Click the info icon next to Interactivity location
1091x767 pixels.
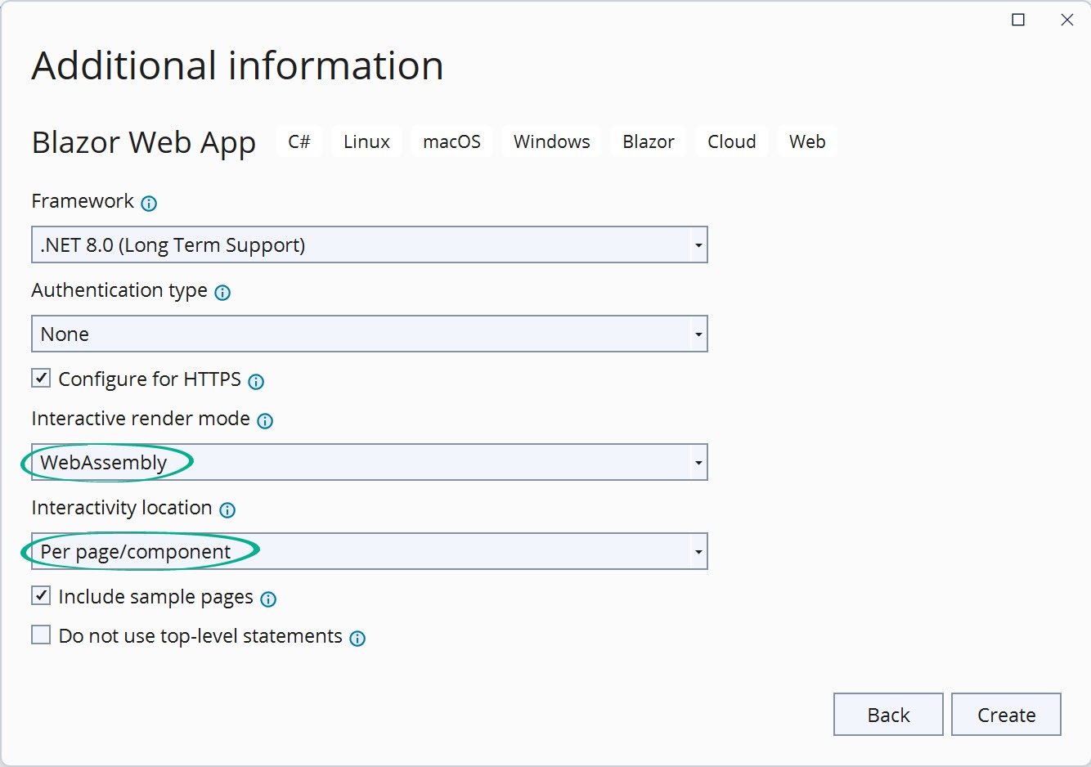coord(227,510)
